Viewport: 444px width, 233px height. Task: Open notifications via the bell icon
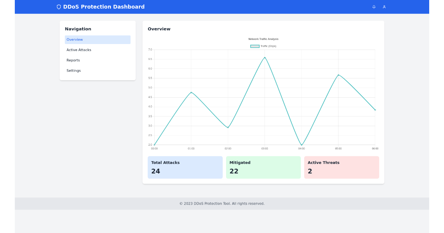[x=374, y=7]
